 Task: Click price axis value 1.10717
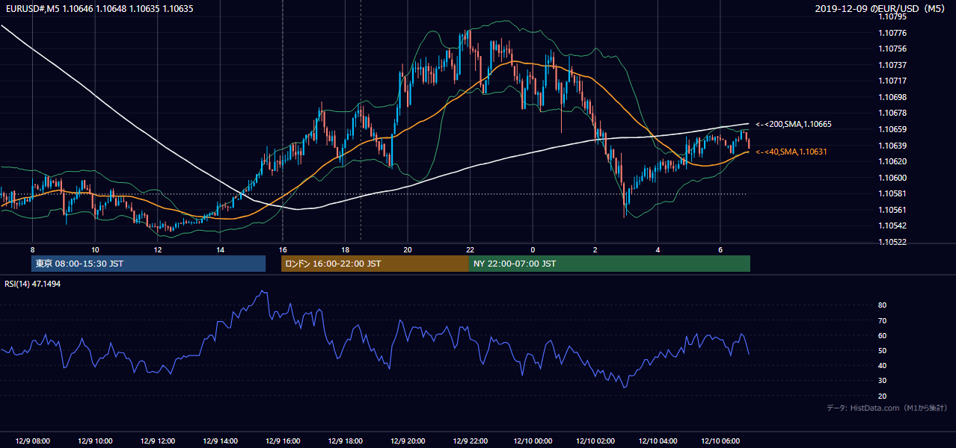(892, 81)
